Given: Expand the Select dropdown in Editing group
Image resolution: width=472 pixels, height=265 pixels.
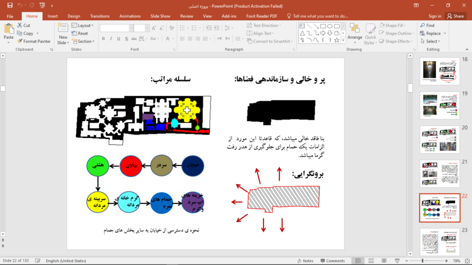Looking at the screenshot, I should (431, 41).
